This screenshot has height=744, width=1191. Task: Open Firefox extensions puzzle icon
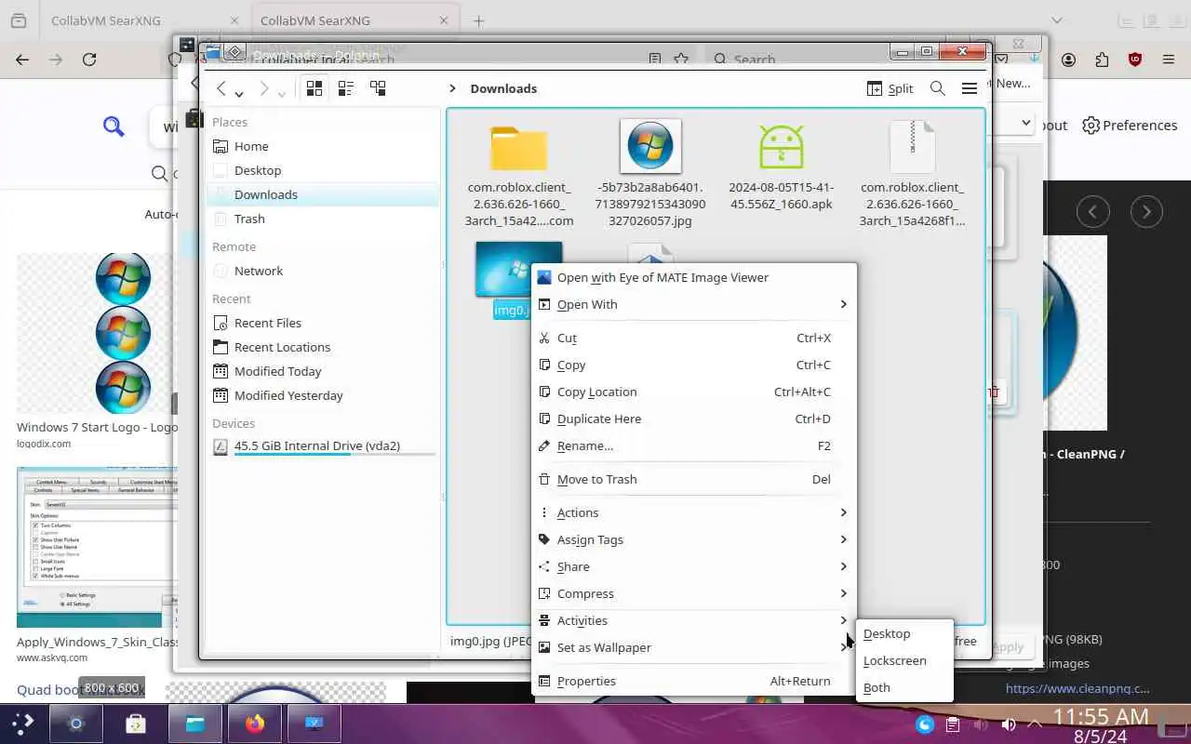click(1102, 60)
